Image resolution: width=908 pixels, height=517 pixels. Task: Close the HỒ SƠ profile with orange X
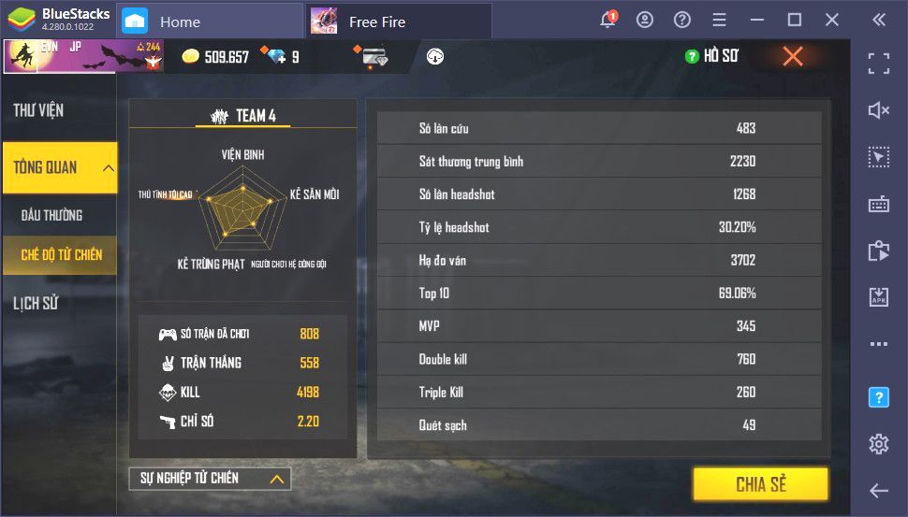792,56
